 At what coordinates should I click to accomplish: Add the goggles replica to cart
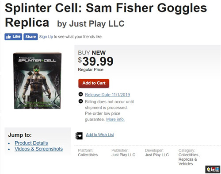[x=94, y=83]
